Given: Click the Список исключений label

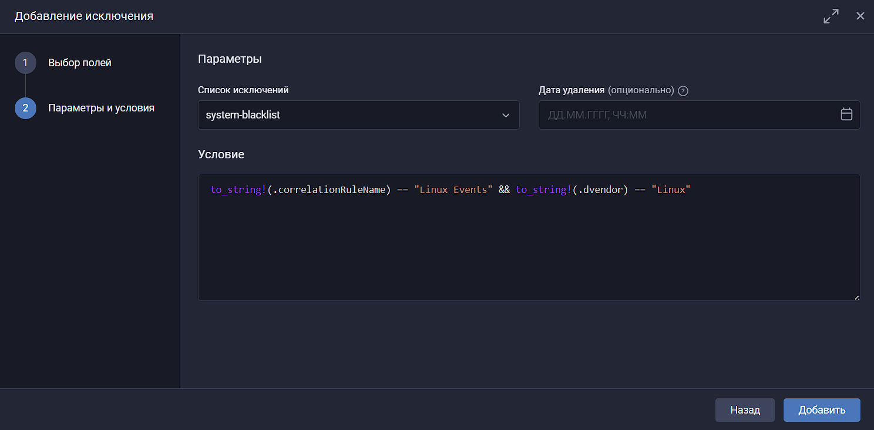Looking at the screenshot, I should (243, 90).
